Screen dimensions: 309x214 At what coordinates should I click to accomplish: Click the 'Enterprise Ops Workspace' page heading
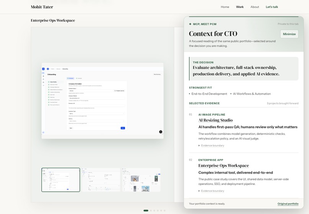(x=53, y=20)
